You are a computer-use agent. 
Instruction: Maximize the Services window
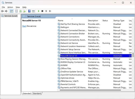tap(123, 3)
